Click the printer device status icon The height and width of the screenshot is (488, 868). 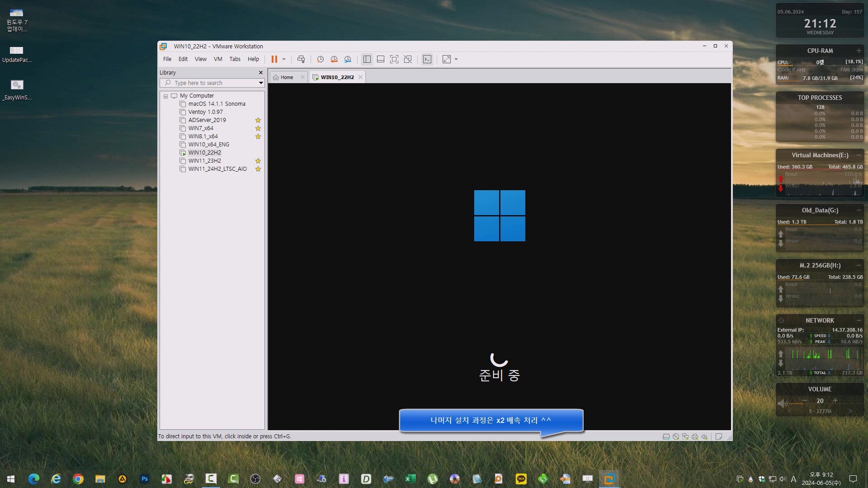695,436
